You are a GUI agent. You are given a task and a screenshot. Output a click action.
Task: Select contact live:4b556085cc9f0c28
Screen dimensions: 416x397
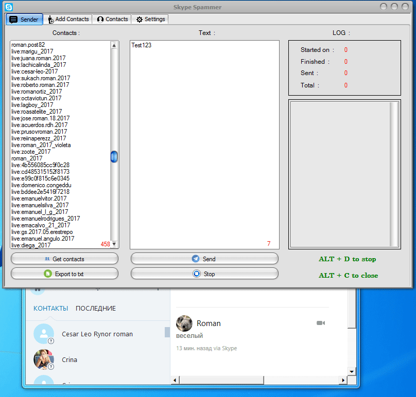tap(40, 165)
